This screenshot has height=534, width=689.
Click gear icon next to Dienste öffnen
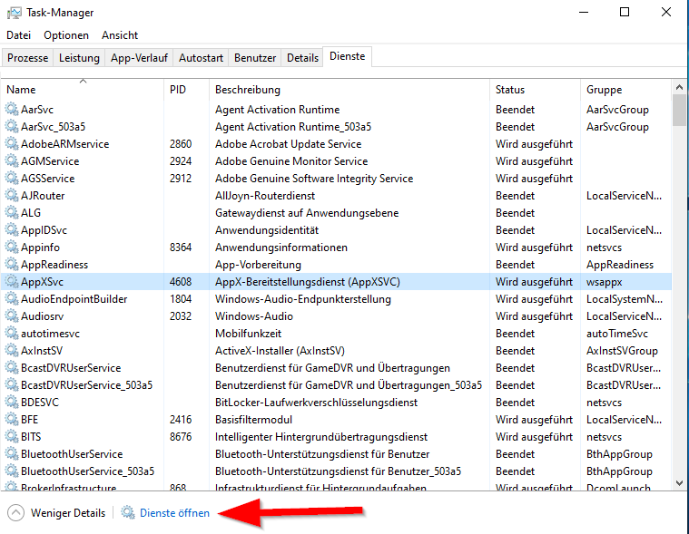pos(128,512)
